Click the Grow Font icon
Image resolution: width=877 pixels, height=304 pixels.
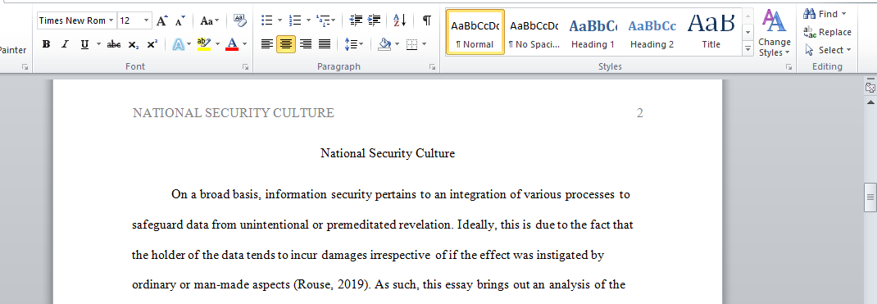click(x=161, y=21)
